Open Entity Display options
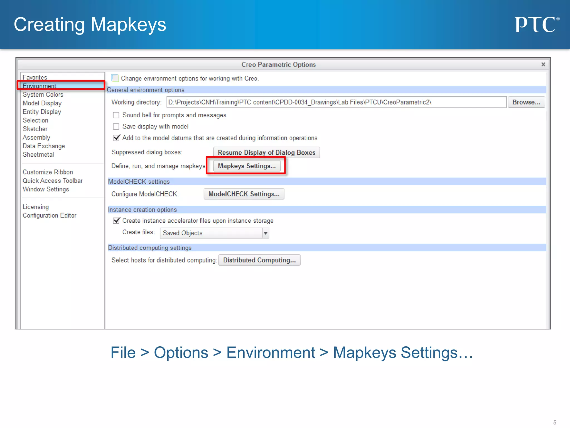Viewport: 570px width, 428px height. pos(42,112)
